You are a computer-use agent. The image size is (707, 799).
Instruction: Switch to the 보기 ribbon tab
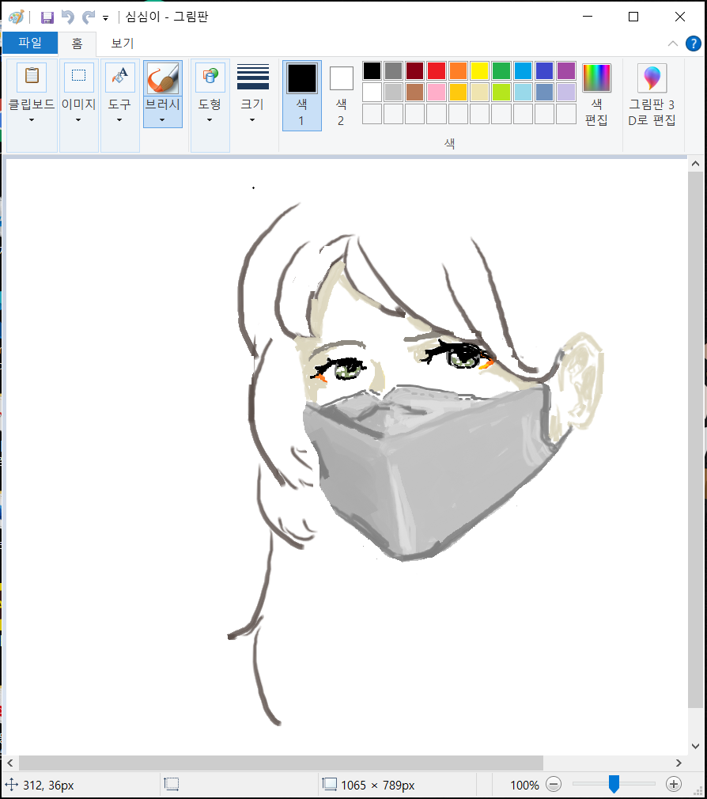123,44
